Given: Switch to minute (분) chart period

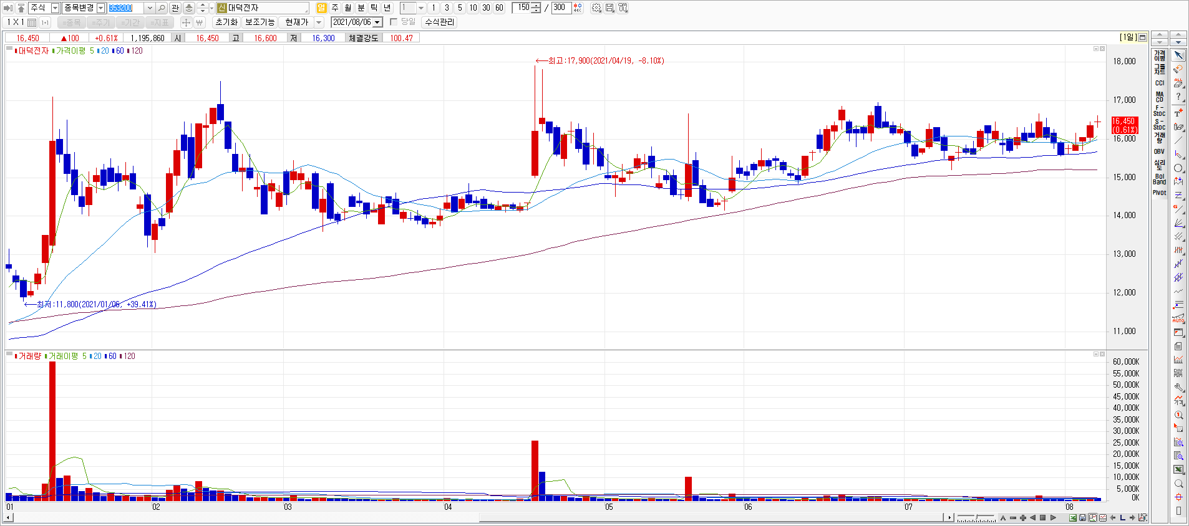Looking at the screenshot, I should 361,7.
